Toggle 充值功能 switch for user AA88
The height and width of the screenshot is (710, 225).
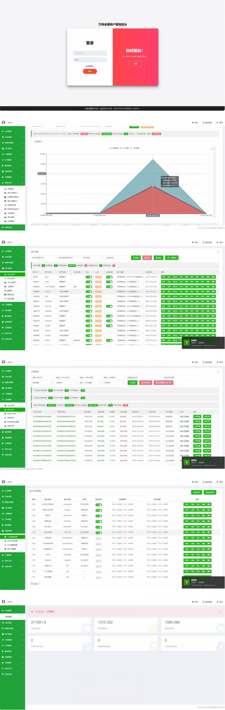[109, 282]
